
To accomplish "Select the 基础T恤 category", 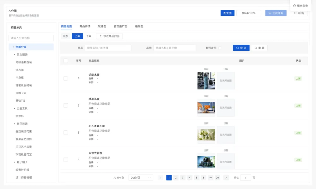I will pos(20,100).
